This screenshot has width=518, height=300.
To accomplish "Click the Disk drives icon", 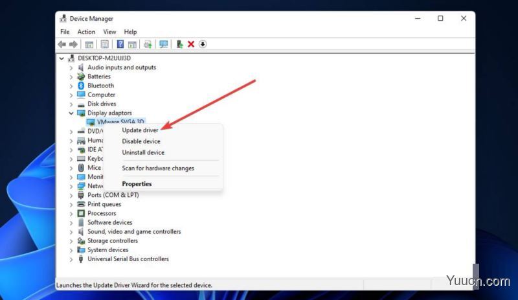I will (x=81, y=104).
